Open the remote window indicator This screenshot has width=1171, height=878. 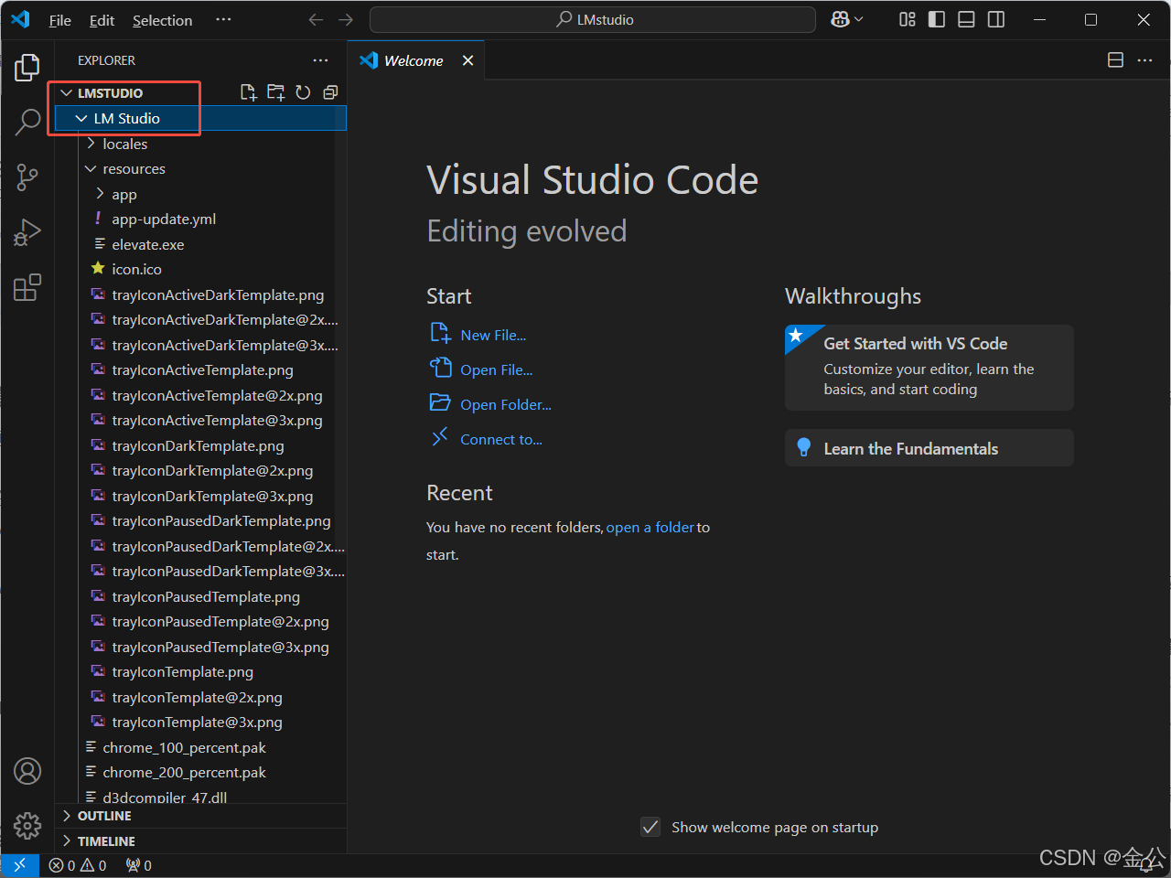pos(19,865)
